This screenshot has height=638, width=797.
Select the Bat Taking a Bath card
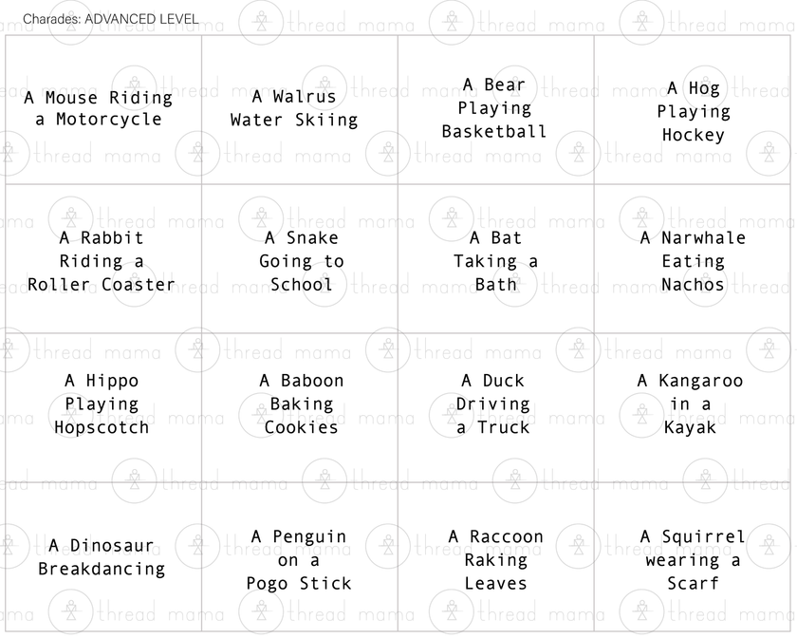tap(495, 261)
